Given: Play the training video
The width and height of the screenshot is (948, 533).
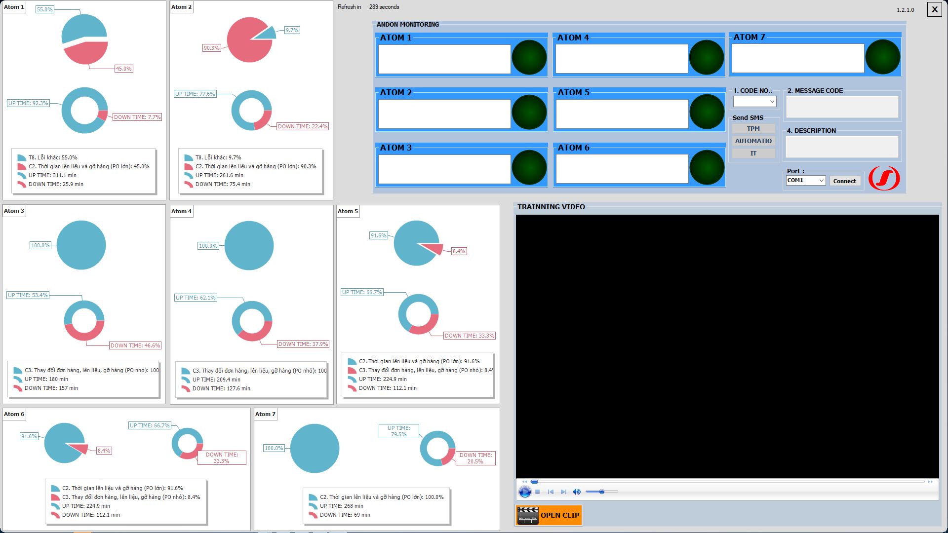Looking at the screenshot, I should [524, 492].
